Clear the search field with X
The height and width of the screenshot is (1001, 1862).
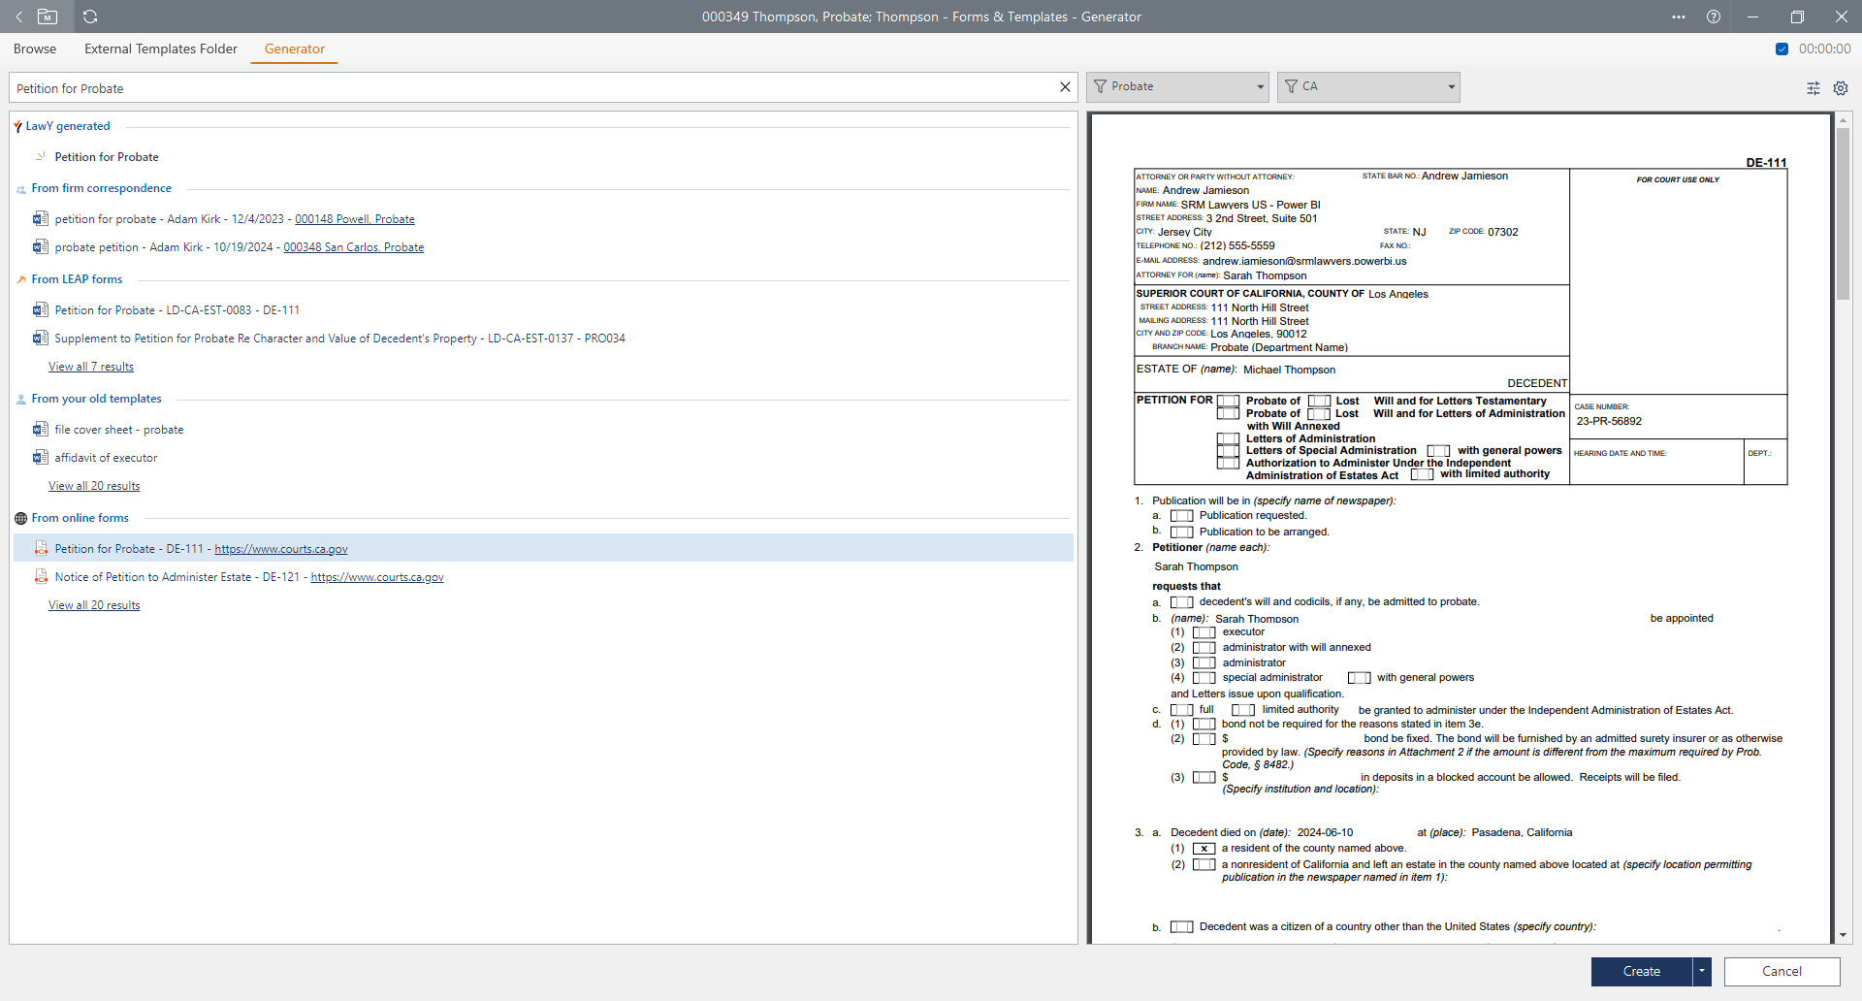click(1065, 87)
